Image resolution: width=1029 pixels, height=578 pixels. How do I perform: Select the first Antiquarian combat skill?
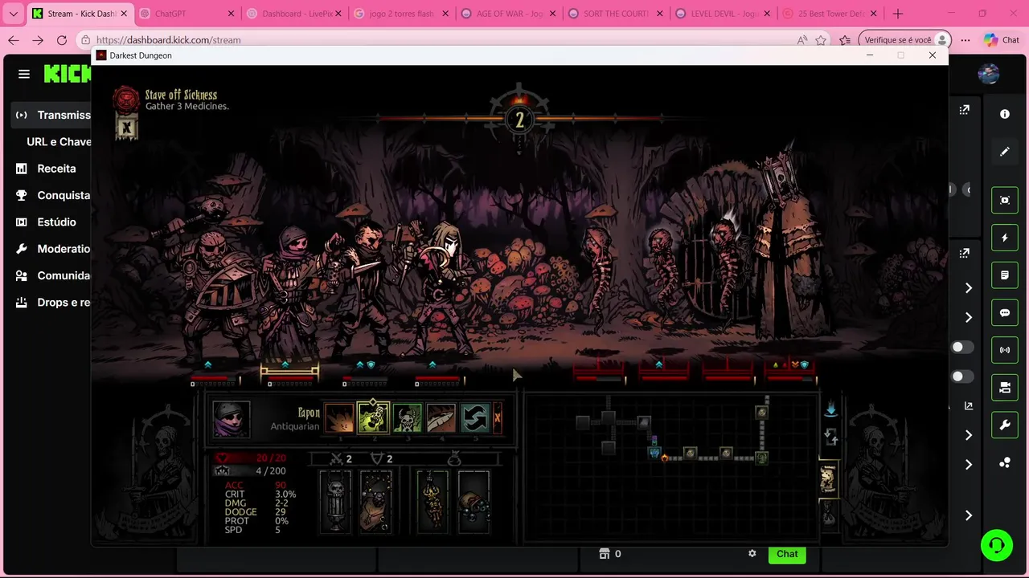coord(339,418)
